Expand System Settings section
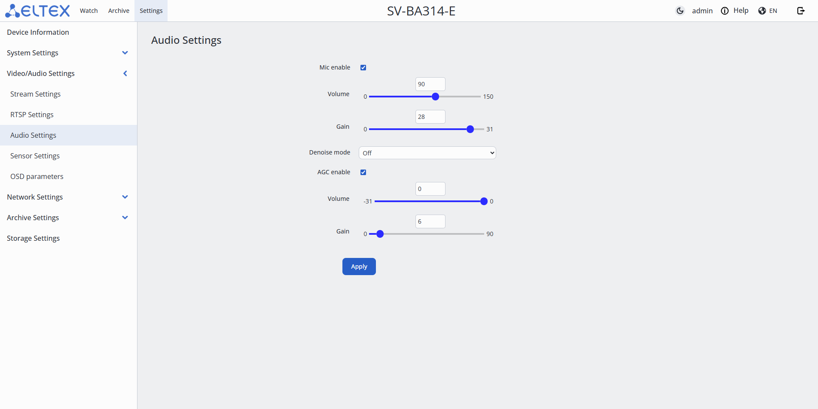The width and height of the screenshot is (818, 409). [125, 53]
